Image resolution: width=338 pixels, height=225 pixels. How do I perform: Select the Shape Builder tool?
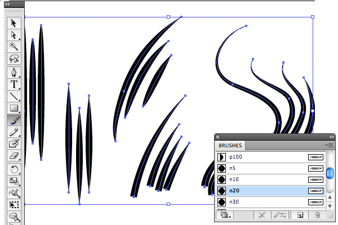point(14,217)
